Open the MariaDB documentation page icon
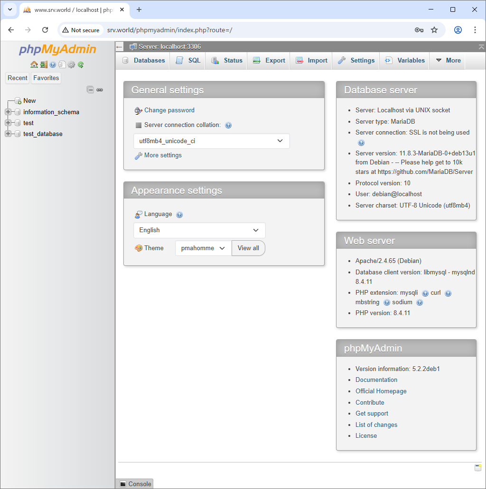This screenshot has width=486, height=489. pos(62,64)
